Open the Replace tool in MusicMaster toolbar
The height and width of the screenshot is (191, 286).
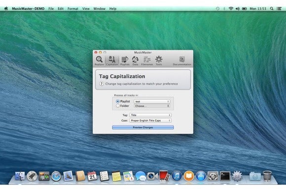[x=99, y=61]
